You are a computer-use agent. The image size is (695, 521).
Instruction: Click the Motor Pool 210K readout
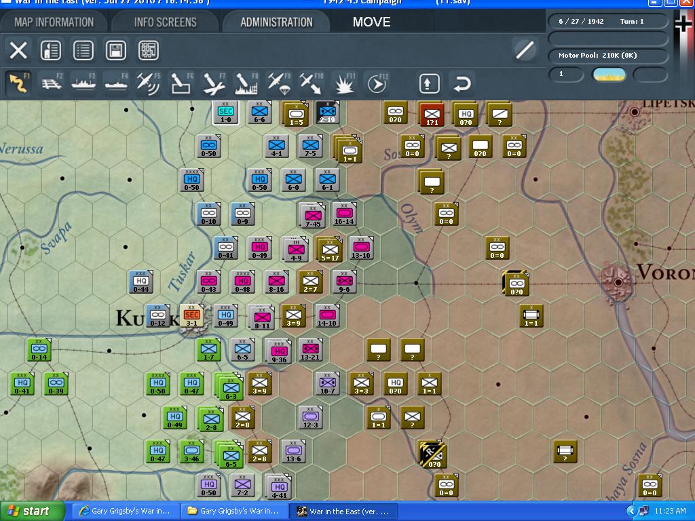[608, 56]
